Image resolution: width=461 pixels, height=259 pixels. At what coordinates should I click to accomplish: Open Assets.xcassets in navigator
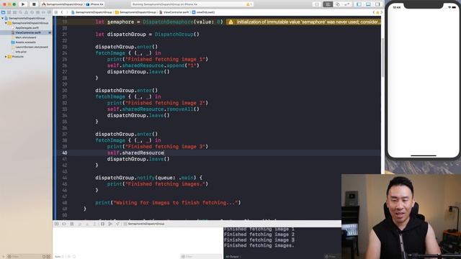24,42
